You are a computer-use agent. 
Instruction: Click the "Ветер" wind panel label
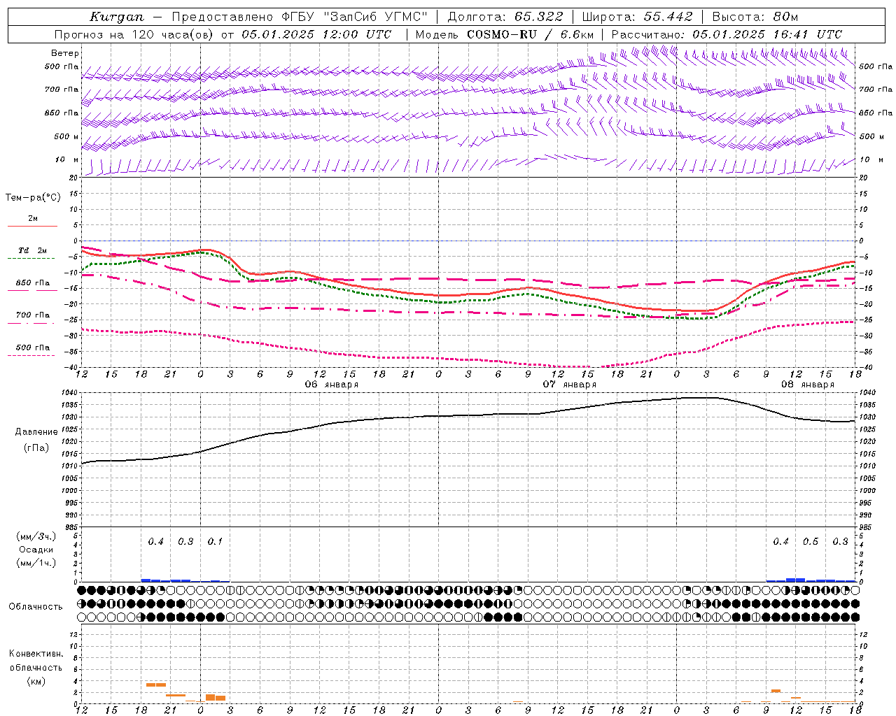pyautogui.click(x=65, y=53)
